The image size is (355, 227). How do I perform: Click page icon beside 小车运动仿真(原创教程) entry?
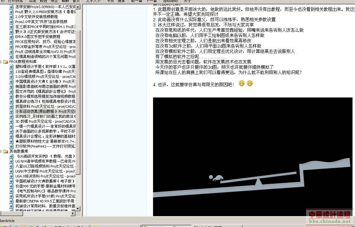tap(11, 111)
